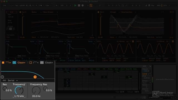Open Osc 1 Basic Shapes wavetable dropdown
Image resolution: width=178 pixels, height=100 pixels.
pyautogui.click(x=51, y=12)
